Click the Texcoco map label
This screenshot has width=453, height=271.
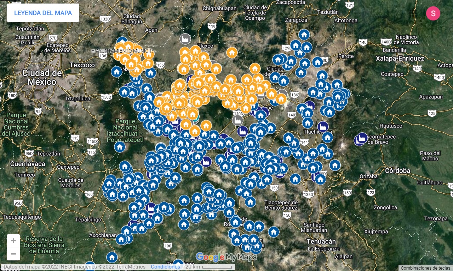click(82, 65)
